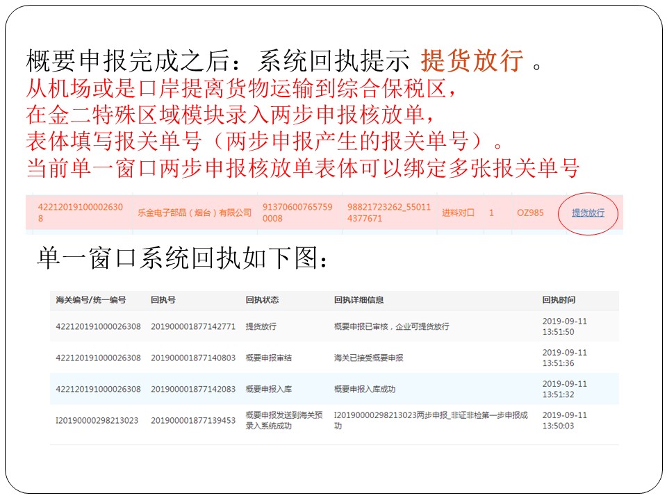The height and width of the screenshot is (500, 667).
Task: Click the 回执状态 column header
Action: (262, 300)
